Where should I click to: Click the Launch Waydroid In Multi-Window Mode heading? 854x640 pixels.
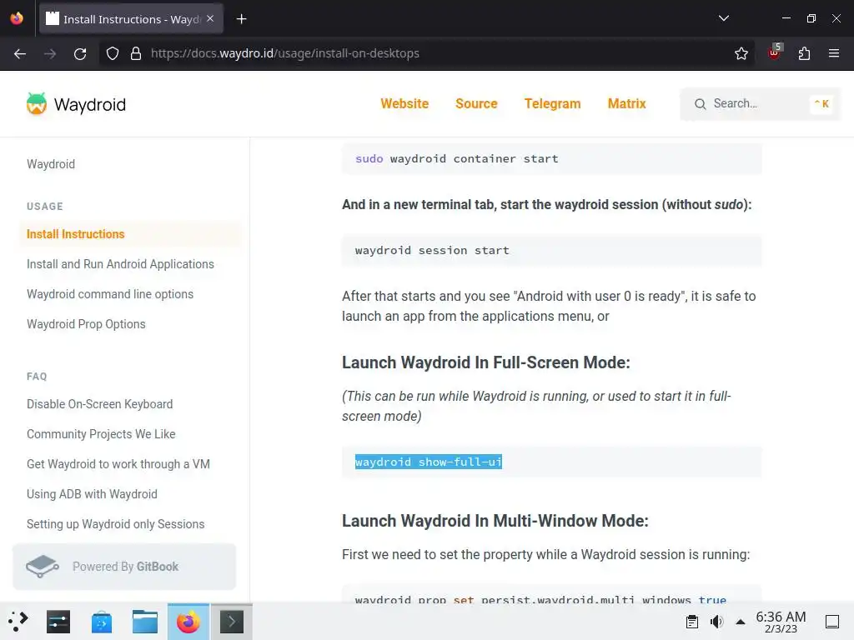coord(495,521)
